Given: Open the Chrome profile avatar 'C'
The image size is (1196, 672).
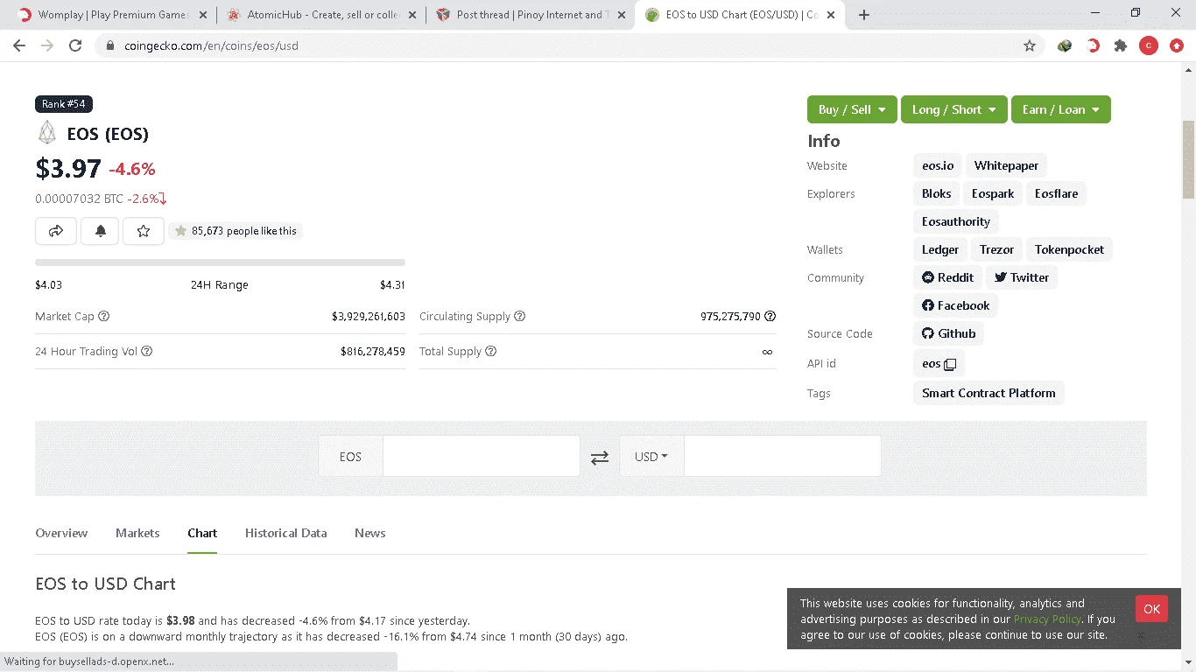Looking at the screenshot, I should pos(1149,45).
